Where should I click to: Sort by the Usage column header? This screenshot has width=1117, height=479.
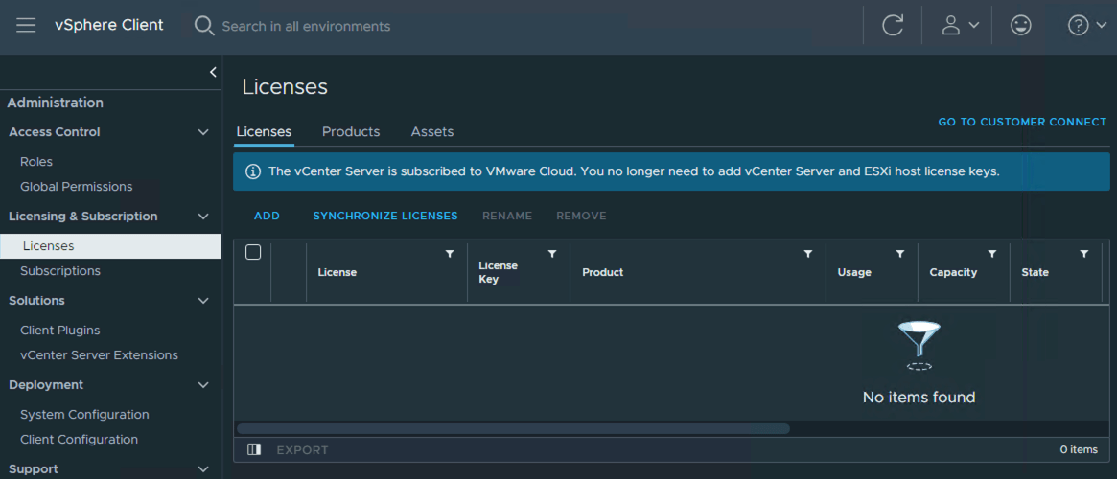click(x=854, y=273)
